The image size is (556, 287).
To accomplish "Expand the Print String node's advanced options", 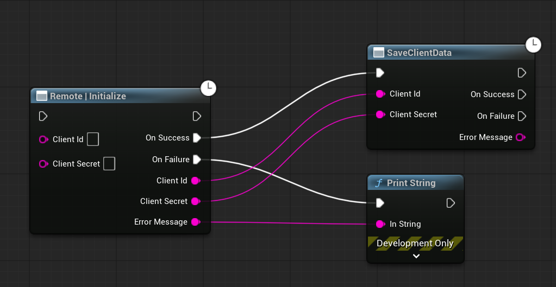I will (x=416, y=256).
